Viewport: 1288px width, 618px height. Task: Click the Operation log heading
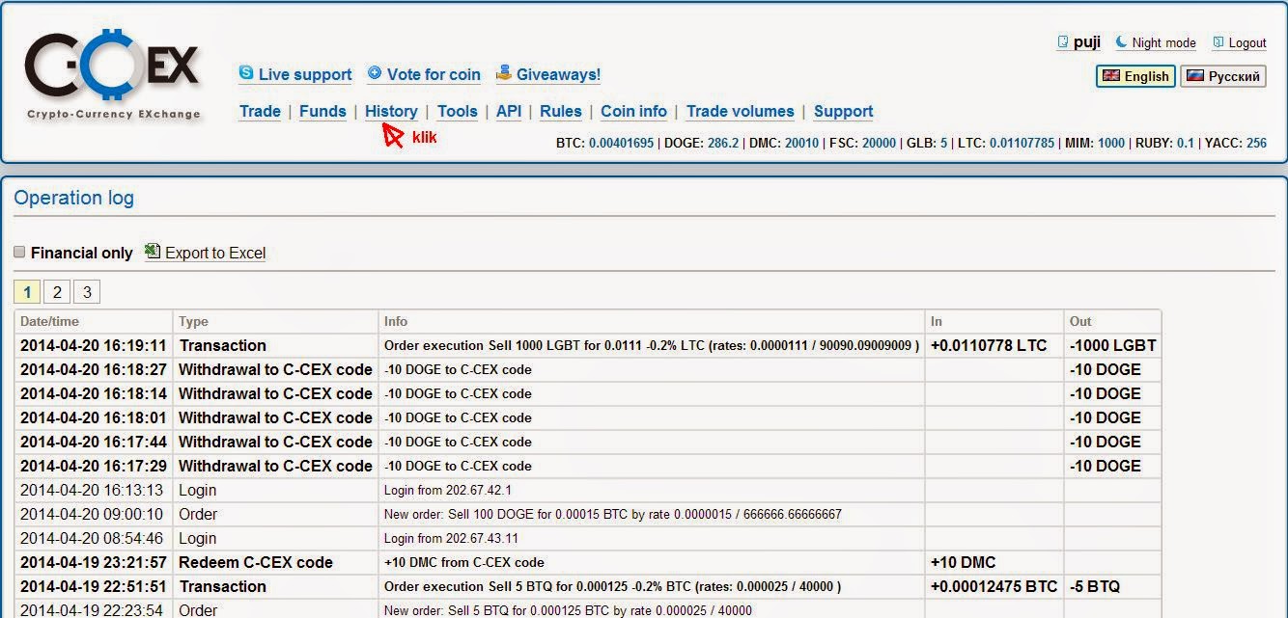73,198
